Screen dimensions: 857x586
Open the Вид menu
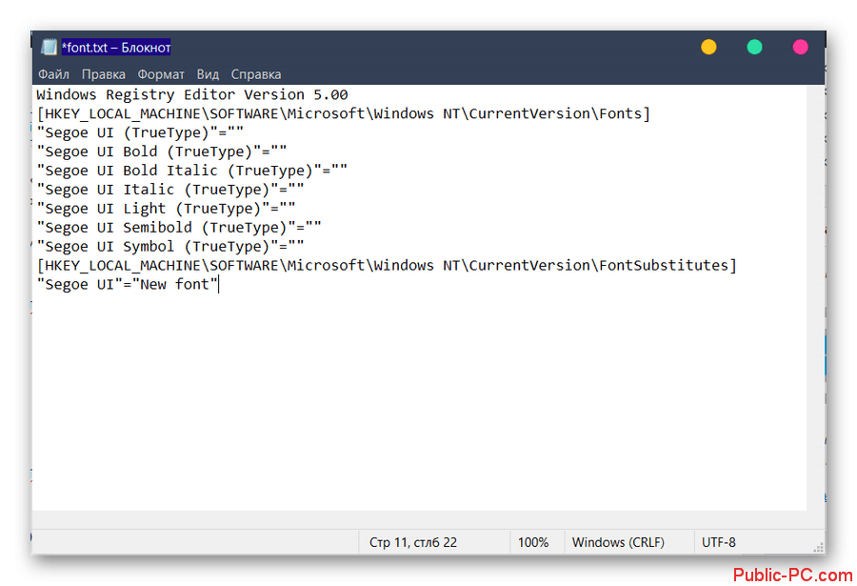[208, 74]
